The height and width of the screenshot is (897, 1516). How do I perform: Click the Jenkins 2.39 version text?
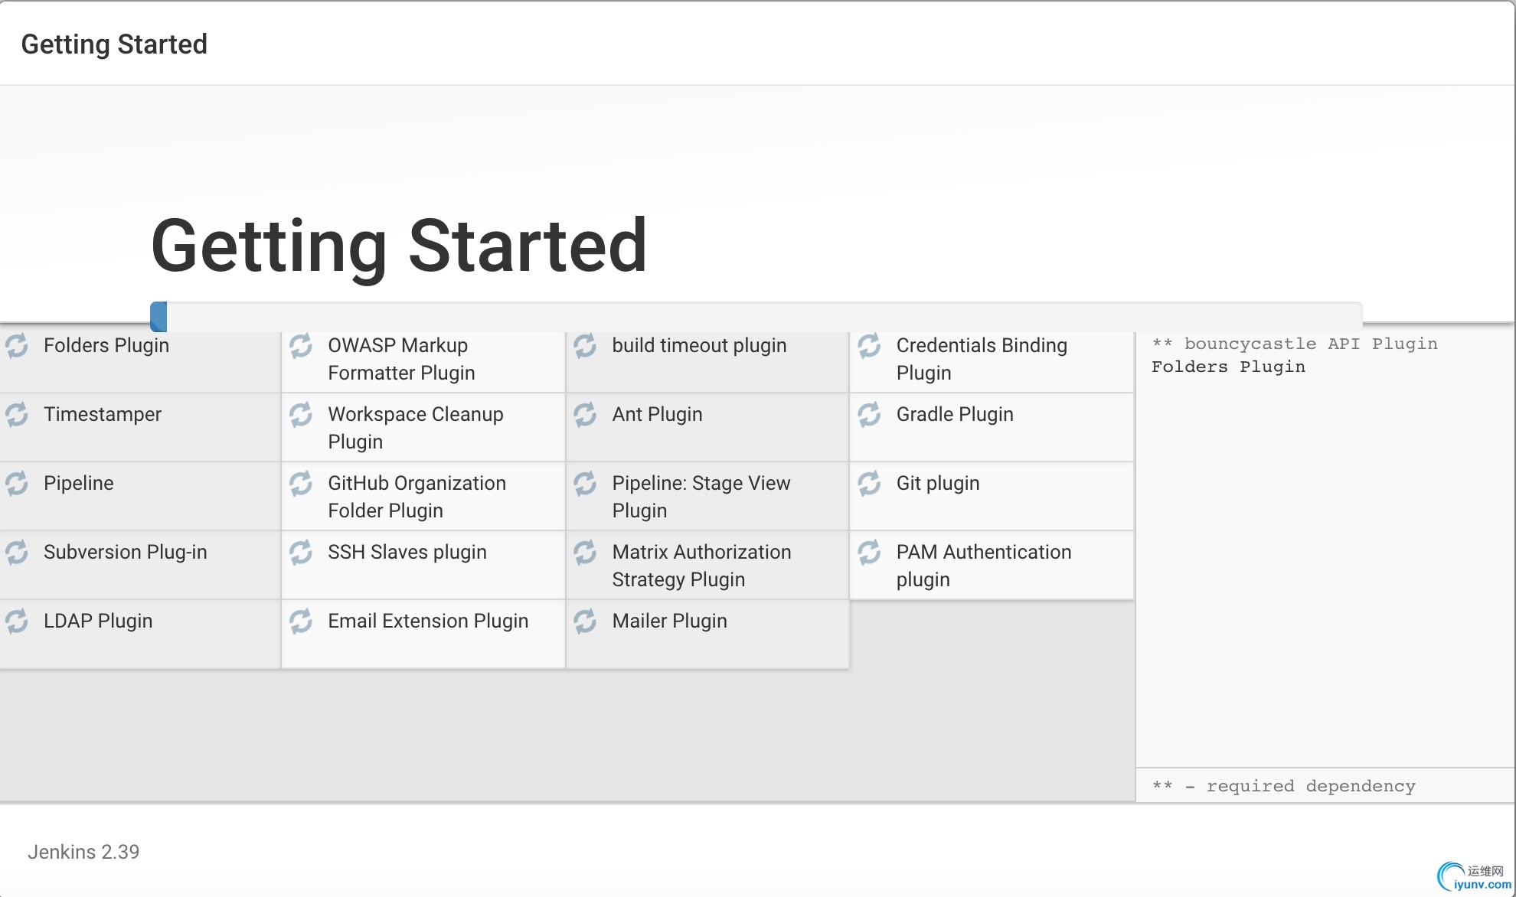pos(83,852)
